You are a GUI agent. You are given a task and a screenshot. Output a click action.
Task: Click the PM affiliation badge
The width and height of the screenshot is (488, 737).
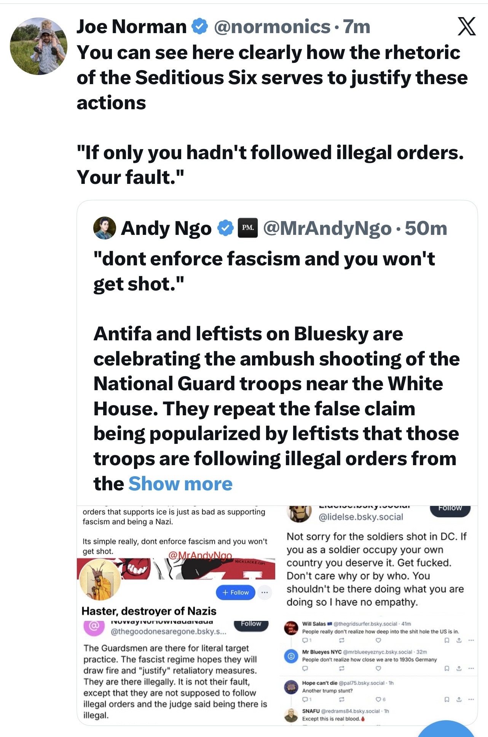click(247, 228)
